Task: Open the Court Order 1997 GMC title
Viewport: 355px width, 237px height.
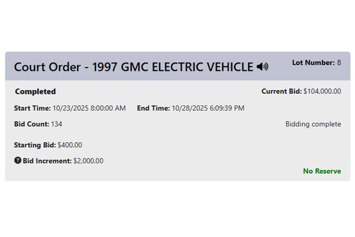Action: 133,67
